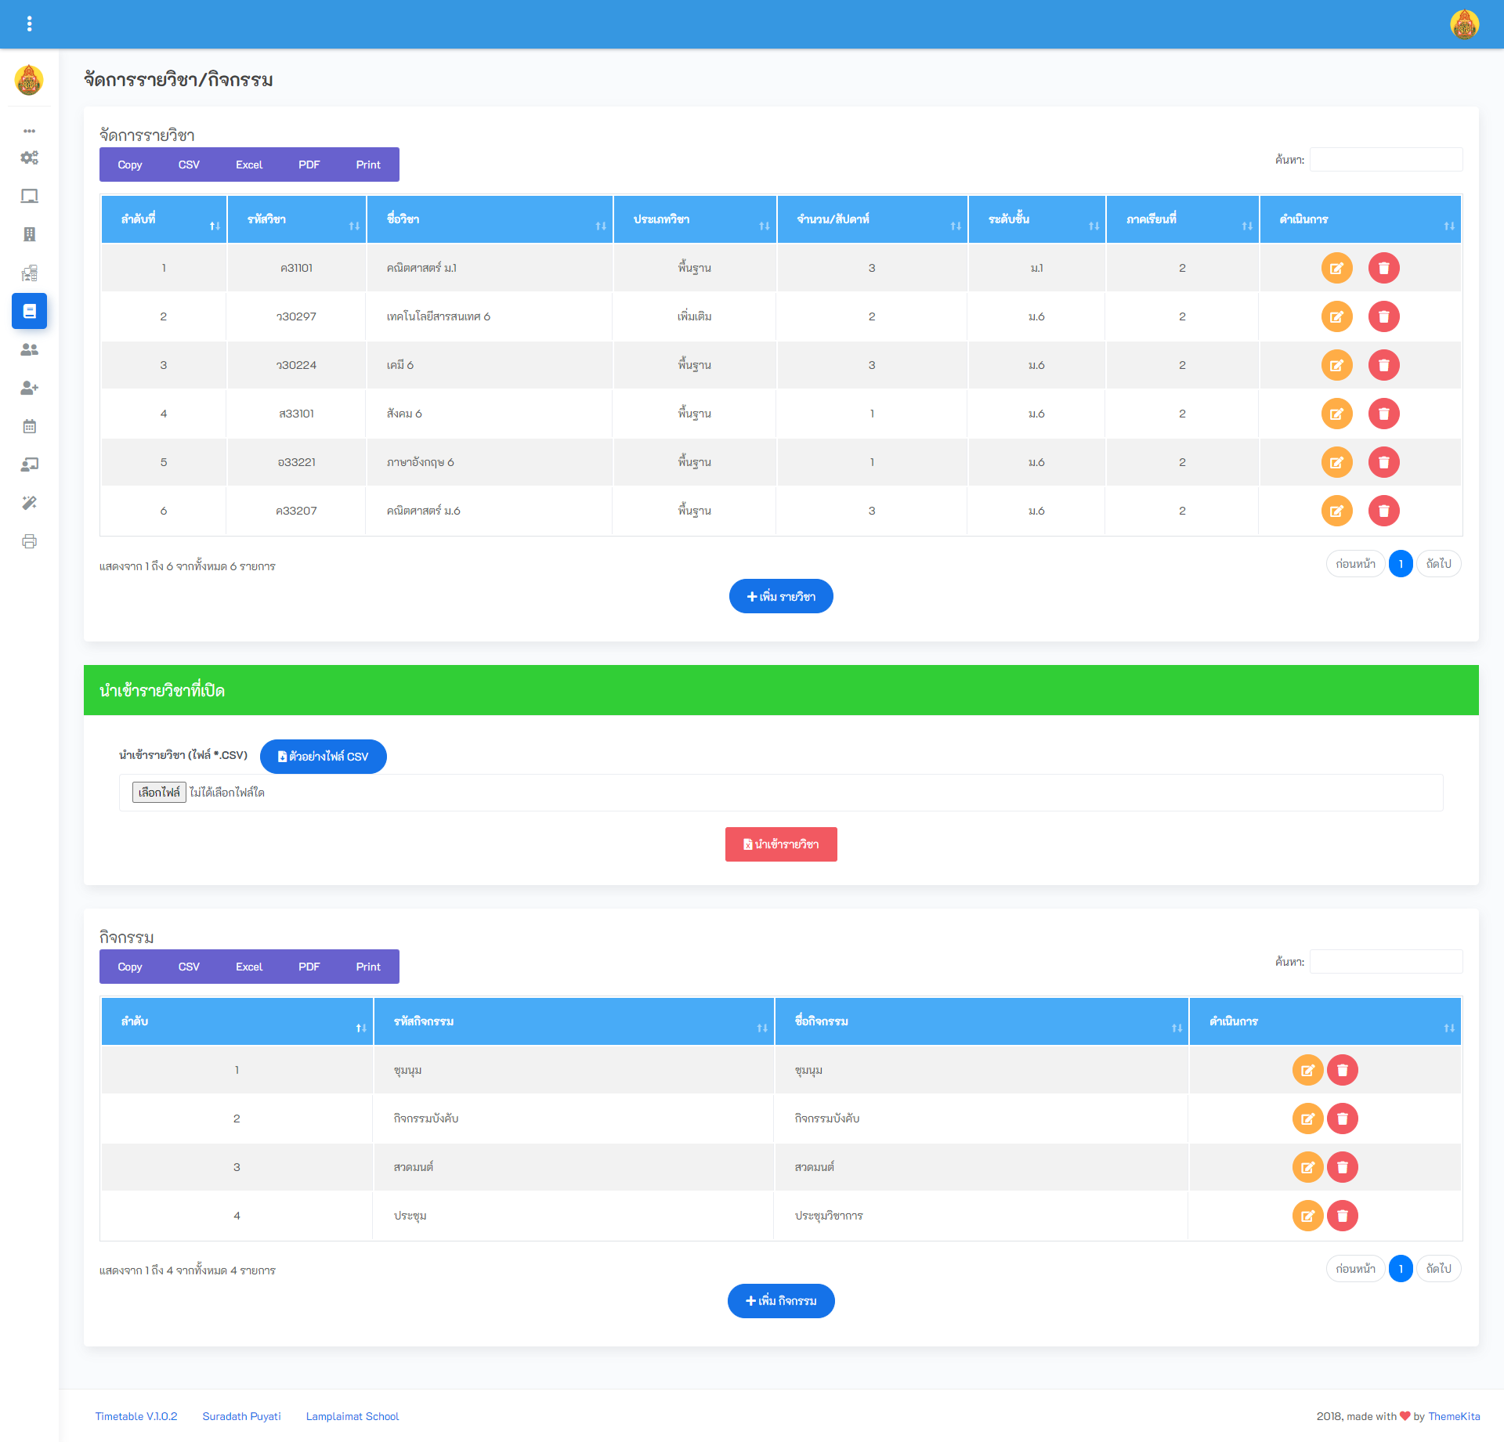This screenshot has height=1442, width=1504.
Task: Delete the ประชุม activity row
Action: pos(1343,1216)
